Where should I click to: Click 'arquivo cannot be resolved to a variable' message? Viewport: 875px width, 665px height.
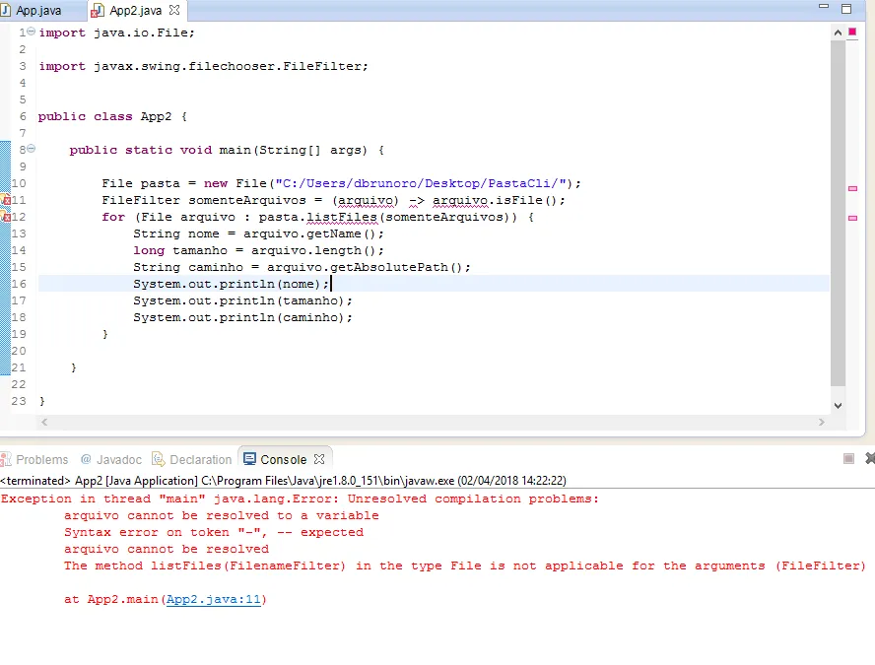(x=222, y=515)
